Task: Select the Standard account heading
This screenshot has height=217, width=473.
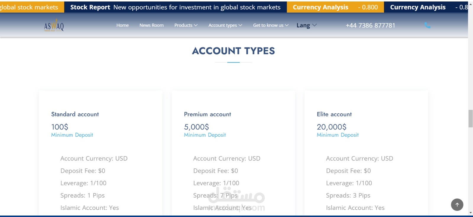Action: (75, 114)
